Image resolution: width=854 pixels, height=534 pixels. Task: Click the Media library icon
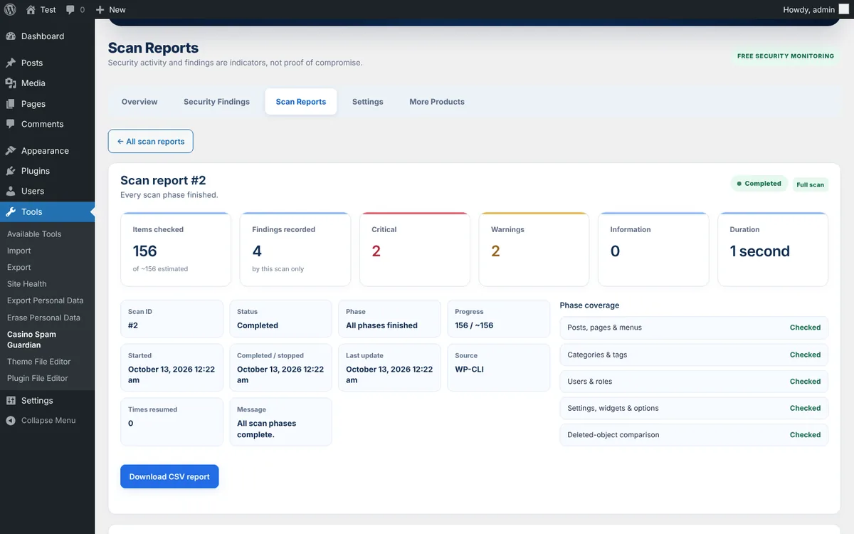[x=11, y=83]
